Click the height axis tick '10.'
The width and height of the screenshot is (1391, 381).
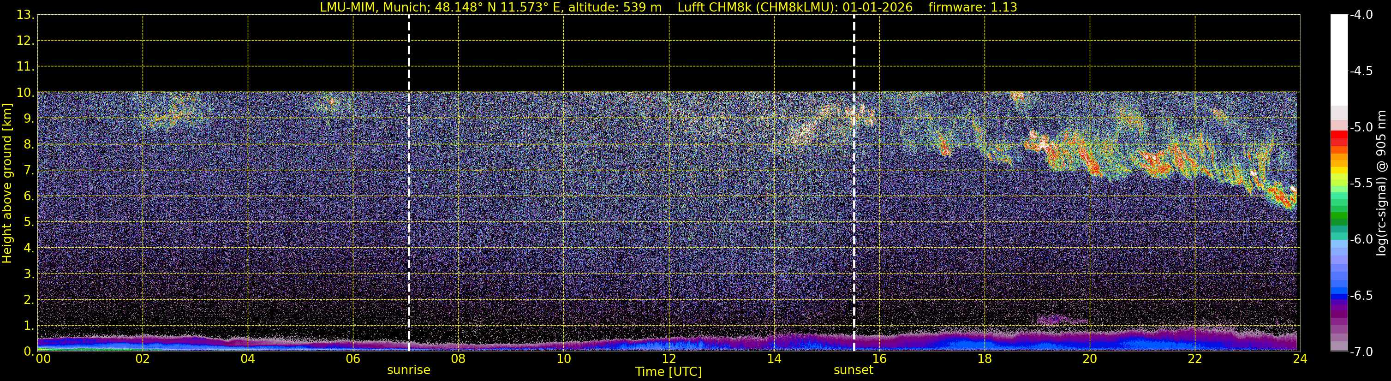25,93
